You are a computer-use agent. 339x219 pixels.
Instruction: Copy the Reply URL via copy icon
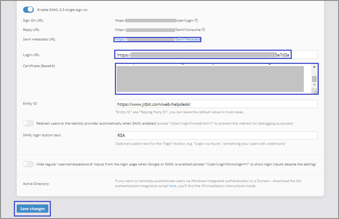(x=204, y=30)
